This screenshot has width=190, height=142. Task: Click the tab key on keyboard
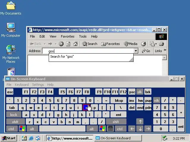(12, 107)
